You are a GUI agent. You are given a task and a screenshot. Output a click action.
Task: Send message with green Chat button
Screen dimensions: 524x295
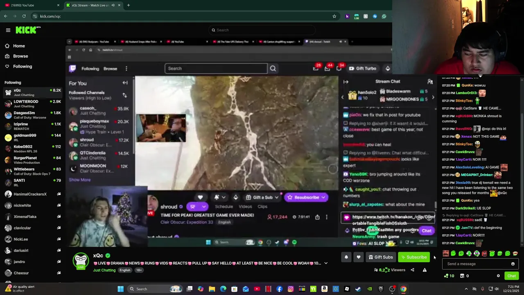[x=511, y=276]
